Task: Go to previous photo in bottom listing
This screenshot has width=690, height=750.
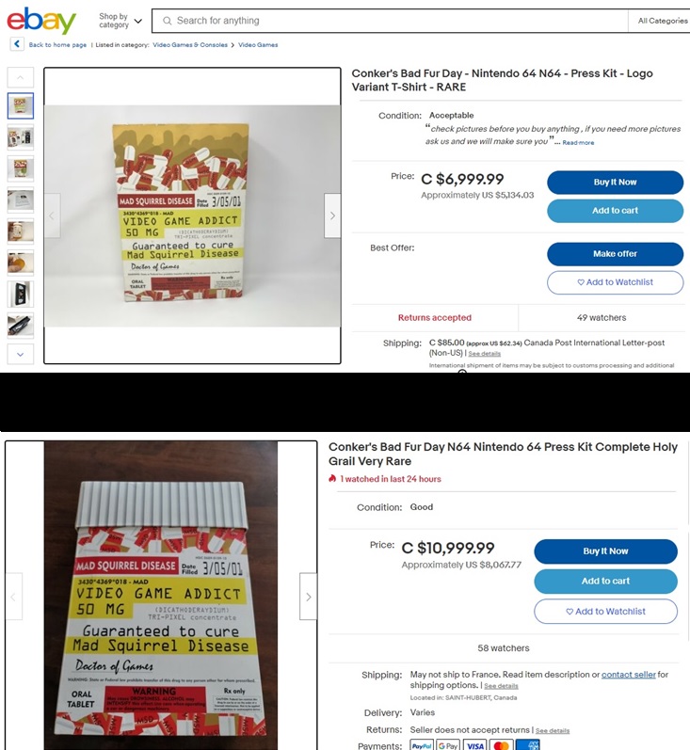Action: click(x=14, y=597)
